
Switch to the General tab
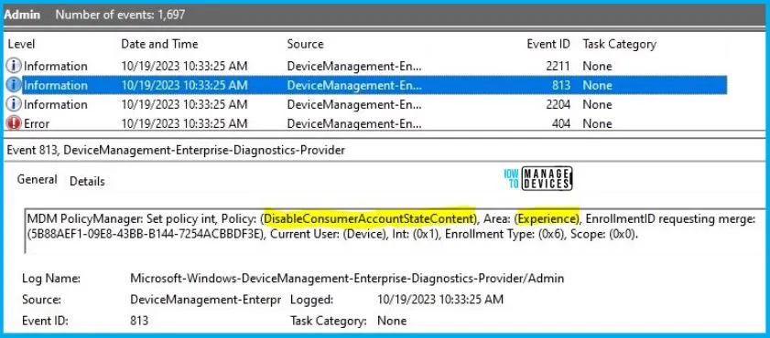[x=37, y=180]
